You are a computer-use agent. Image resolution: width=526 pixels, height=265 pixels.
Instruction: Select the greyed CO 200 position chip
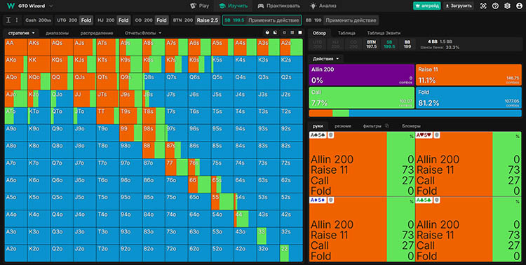pos(353,44)
